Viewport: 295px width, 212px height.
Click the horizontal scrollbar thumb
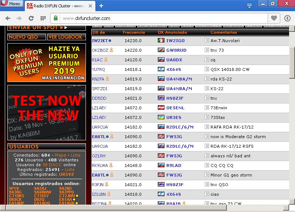click(x=116, y=208)
